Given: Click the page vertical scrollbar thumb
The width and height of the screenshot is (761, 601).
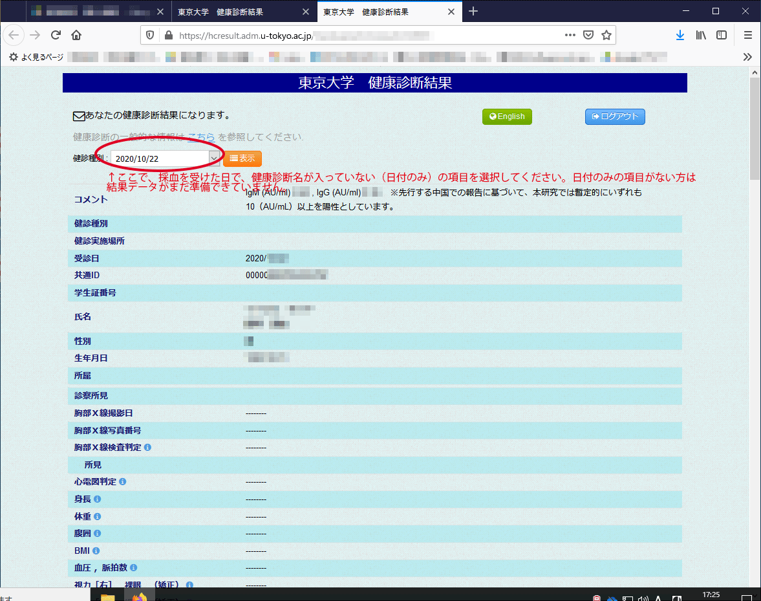Looking at the screenshot, I should 755,129.
